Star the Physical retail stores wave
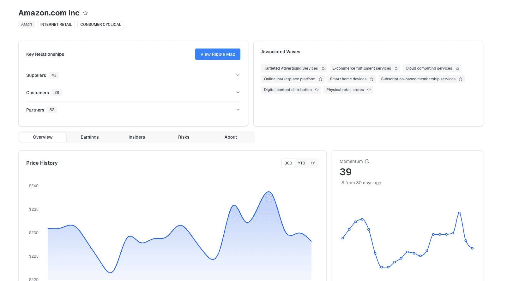 click(x=369, y=90)
